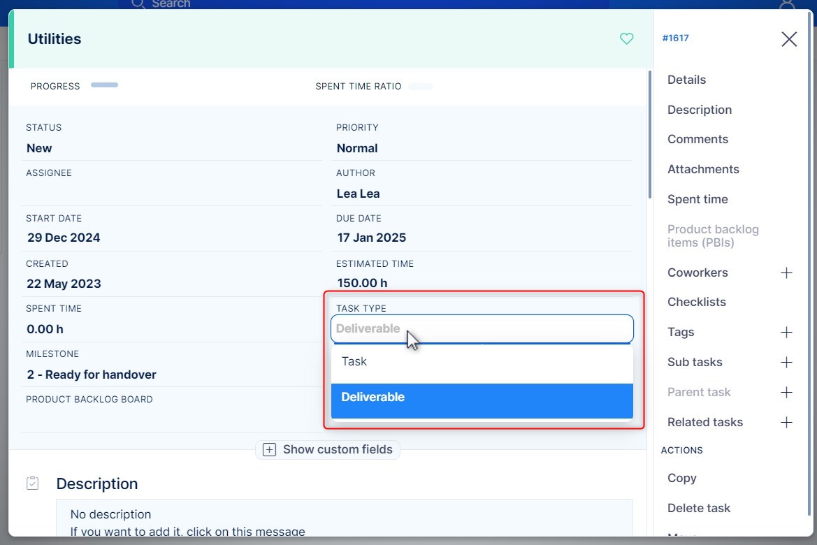The image size is (817, 545).
Task: Select Task option in dropdown list
Action: pyautogui.click(x=482, y=362)
